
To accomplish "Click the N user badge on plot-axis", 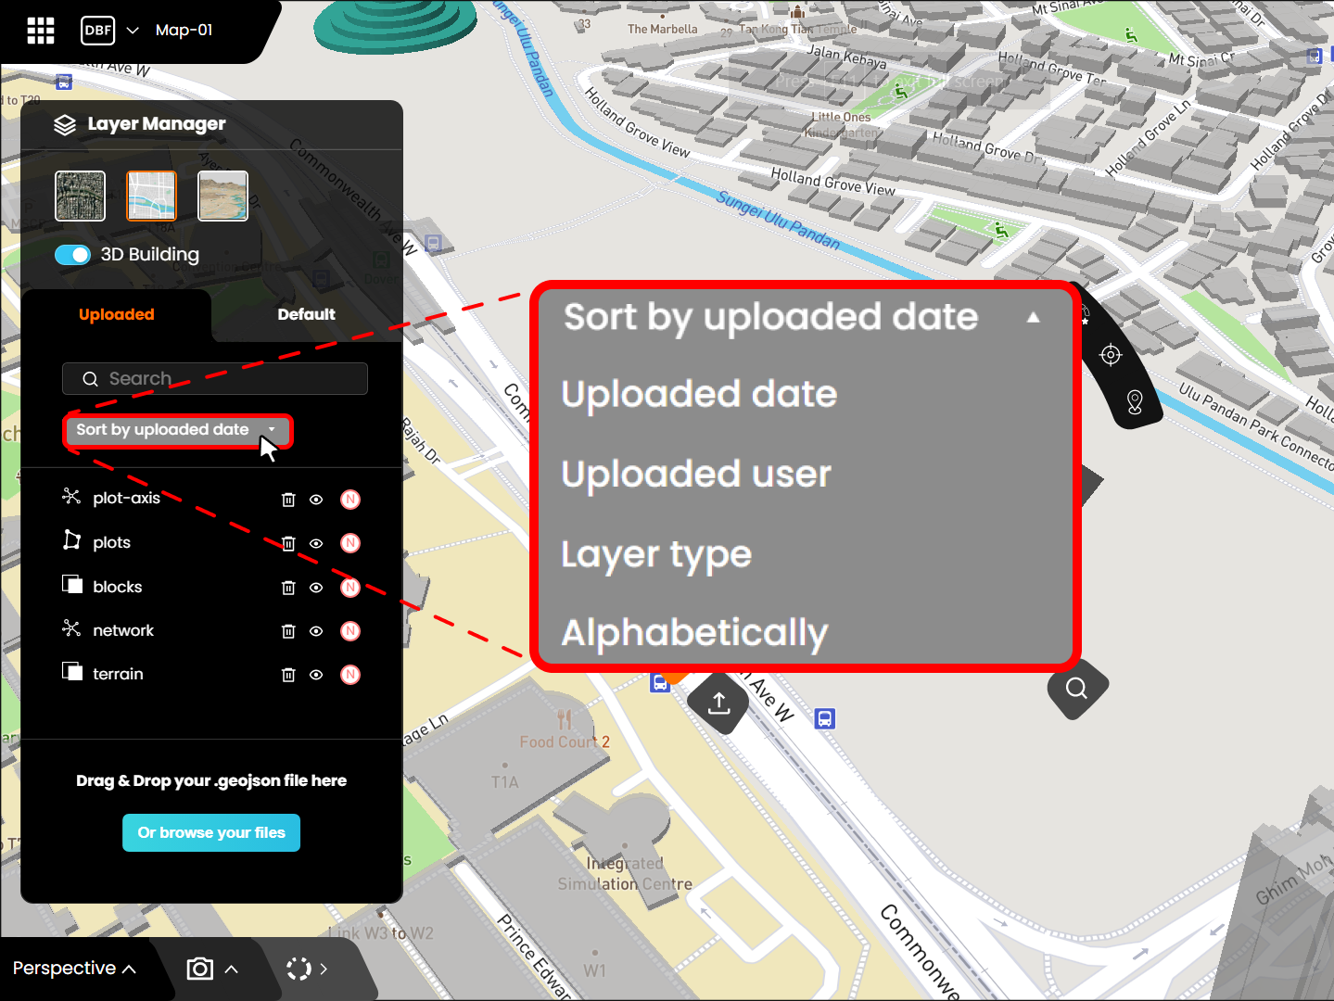I will click(350, 500).
